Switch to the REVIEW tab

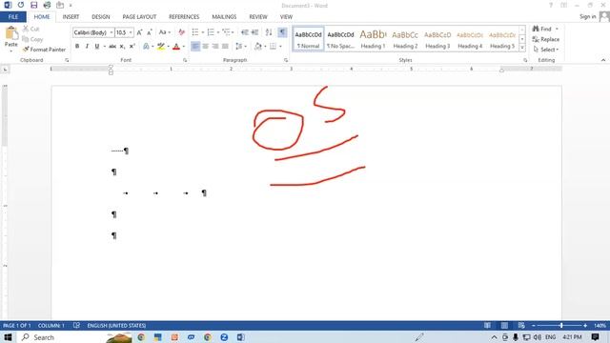pos(258,17)
